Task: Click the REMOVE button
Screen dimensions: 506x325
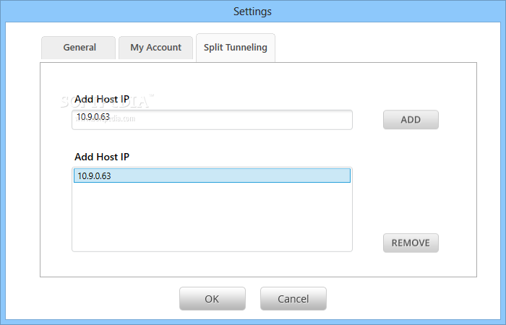Action: [x=411, y=243]
